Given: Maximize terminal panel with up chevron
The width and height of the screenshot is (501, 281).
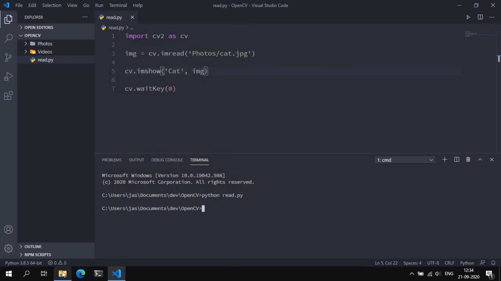Looking at the screenshot, I should (x=480, y=159).
